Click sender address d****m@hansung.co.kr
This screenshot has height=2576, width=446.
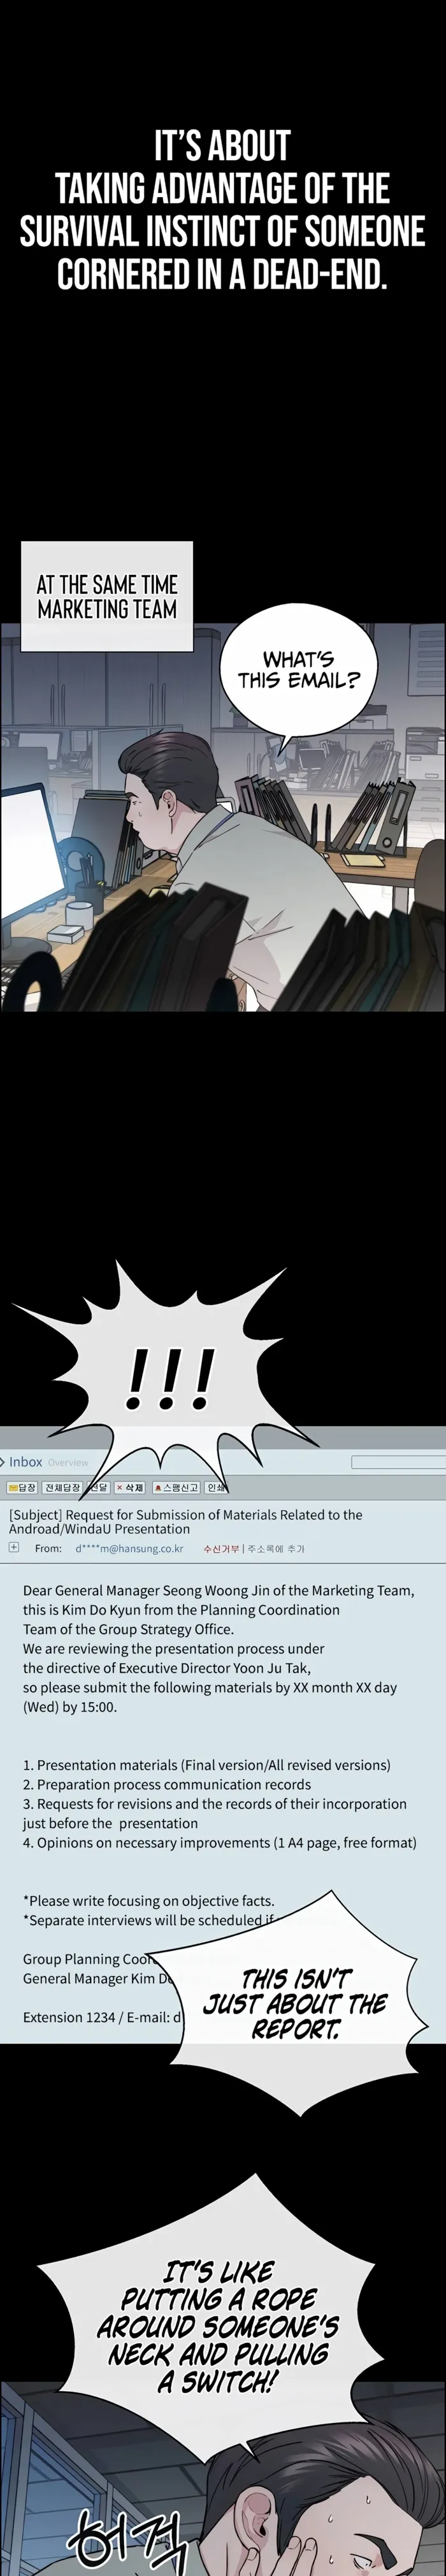(129, 1548)
